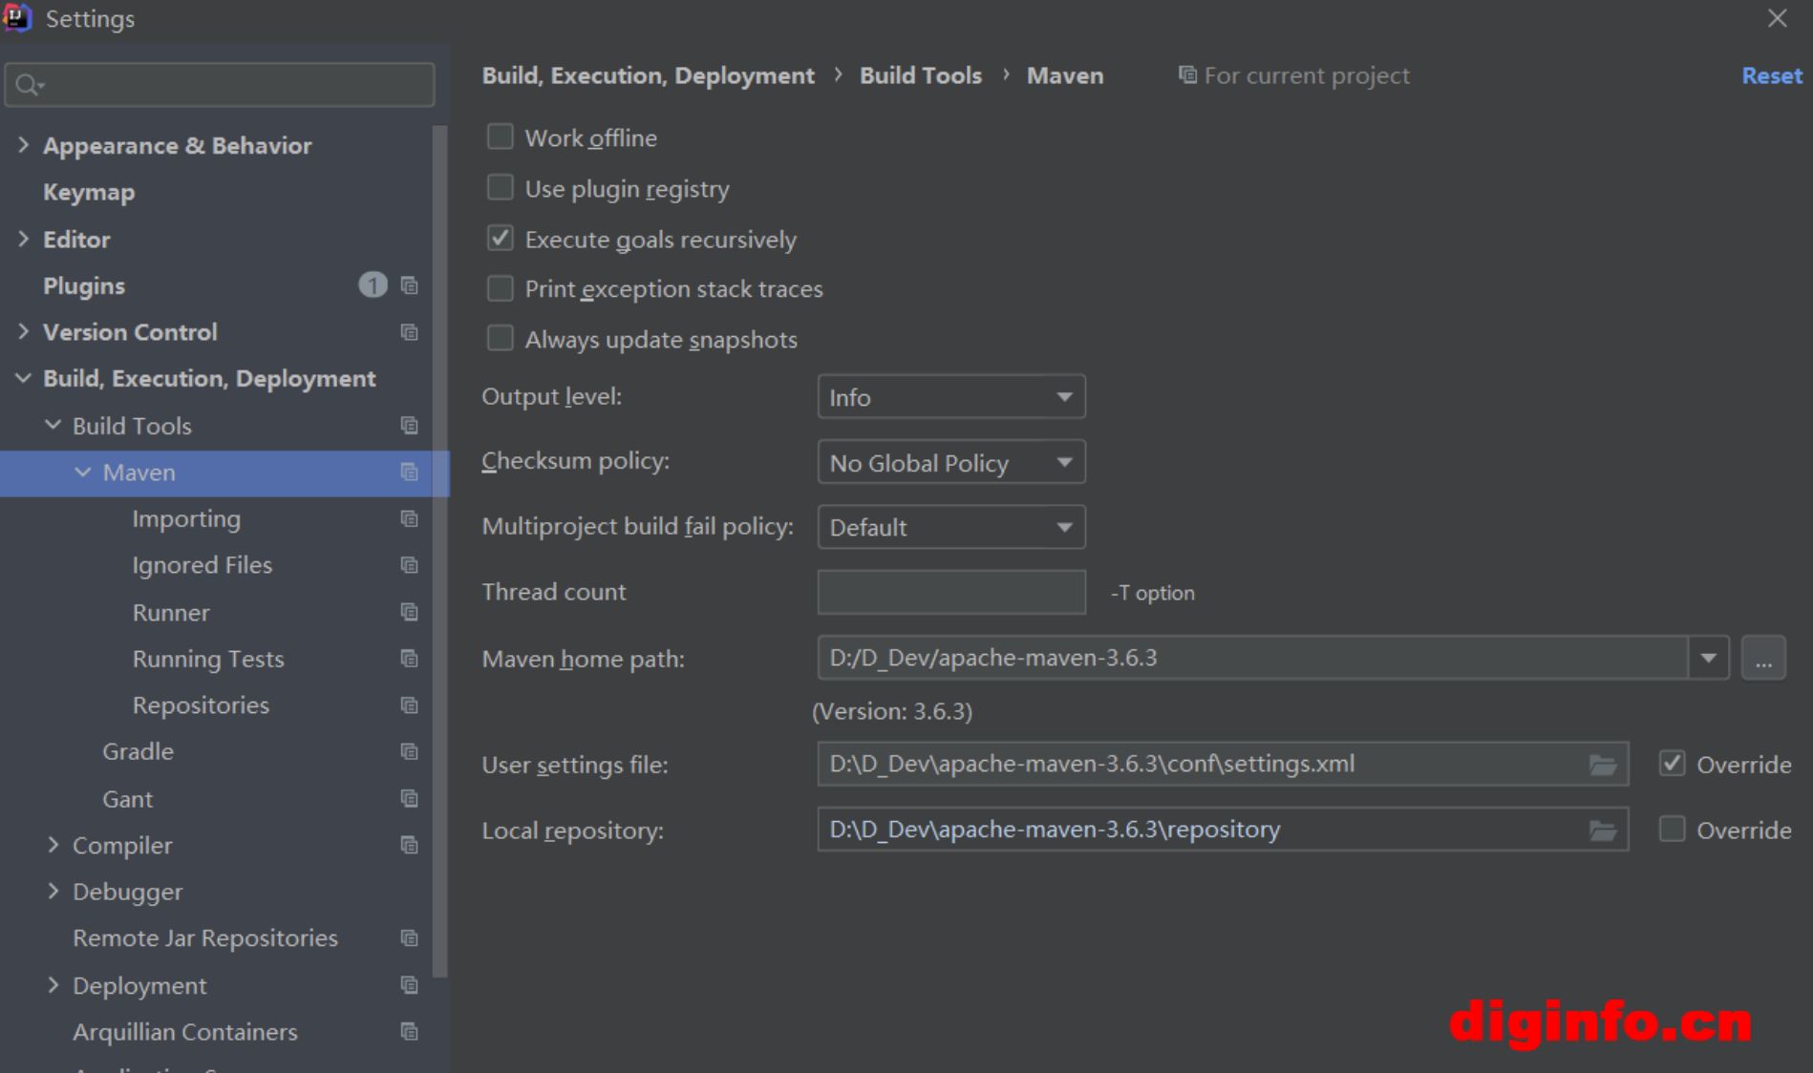
Task: Expand the Editor section
Action: 24,239
